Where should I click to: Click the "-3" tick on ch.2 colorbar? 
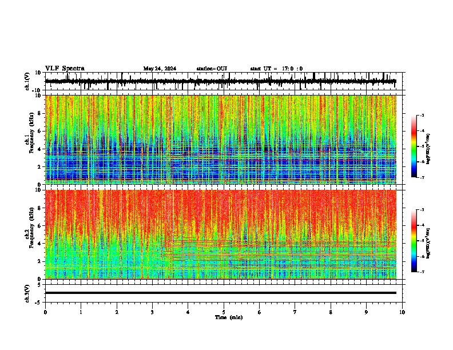pyautogui.click(x=422, y=210)
